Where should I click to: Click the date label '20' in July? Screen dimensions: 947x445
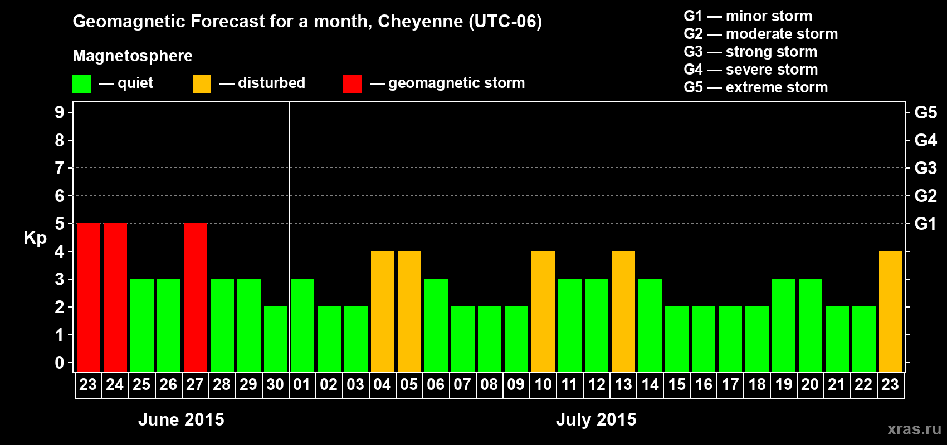click(x=810, y=385)
